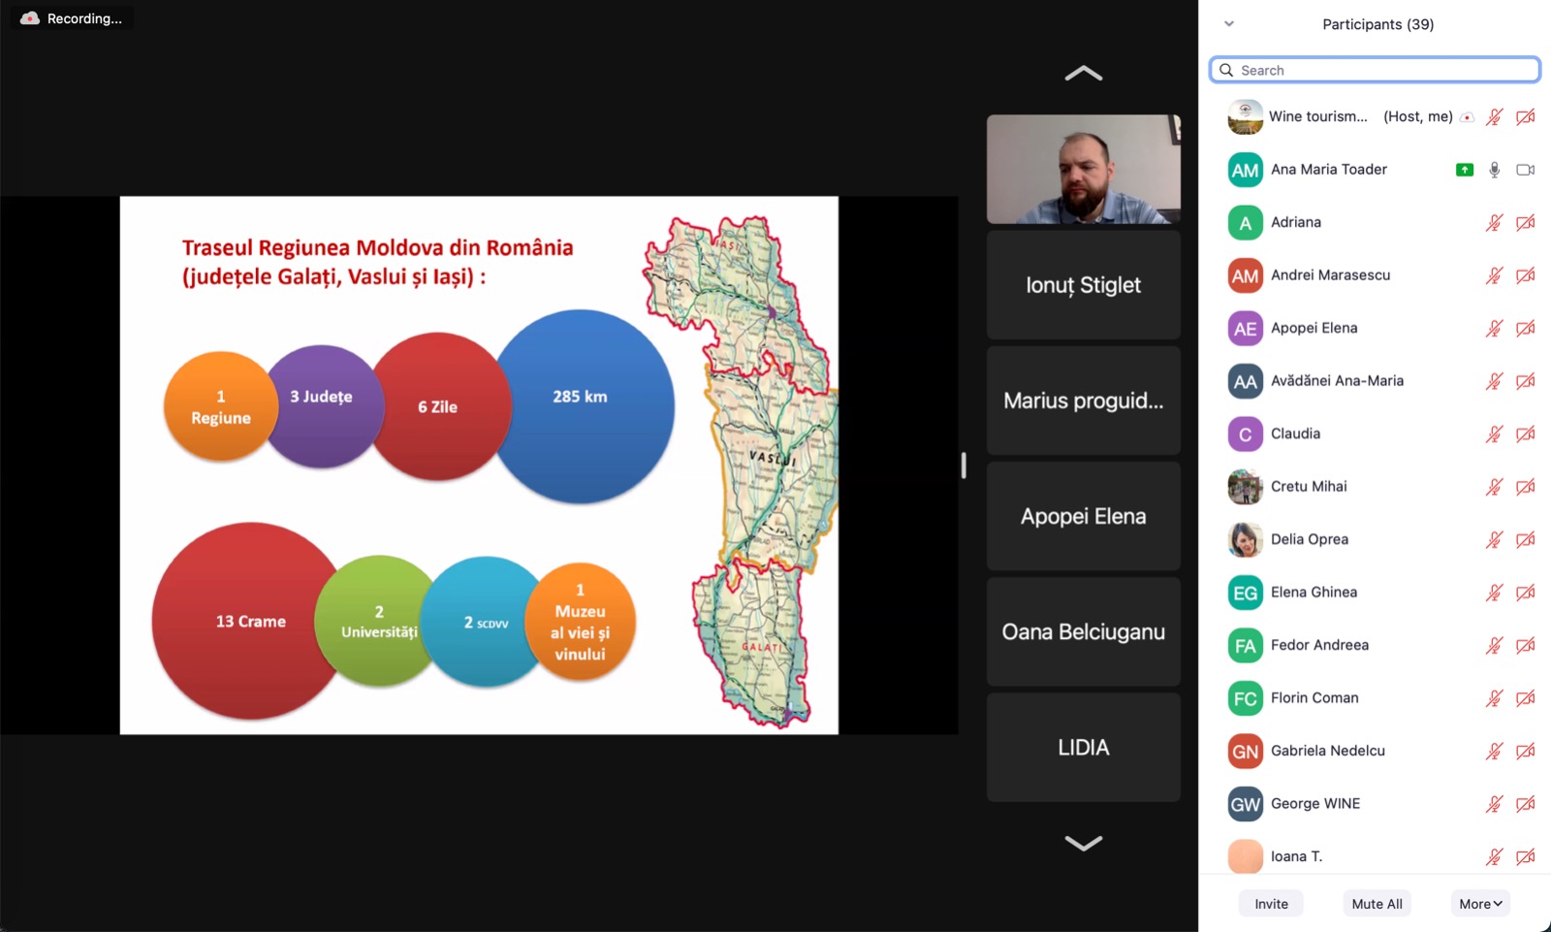
Task: Collapse the Participants panel with chevron
Action: [x=1229, y=24]
